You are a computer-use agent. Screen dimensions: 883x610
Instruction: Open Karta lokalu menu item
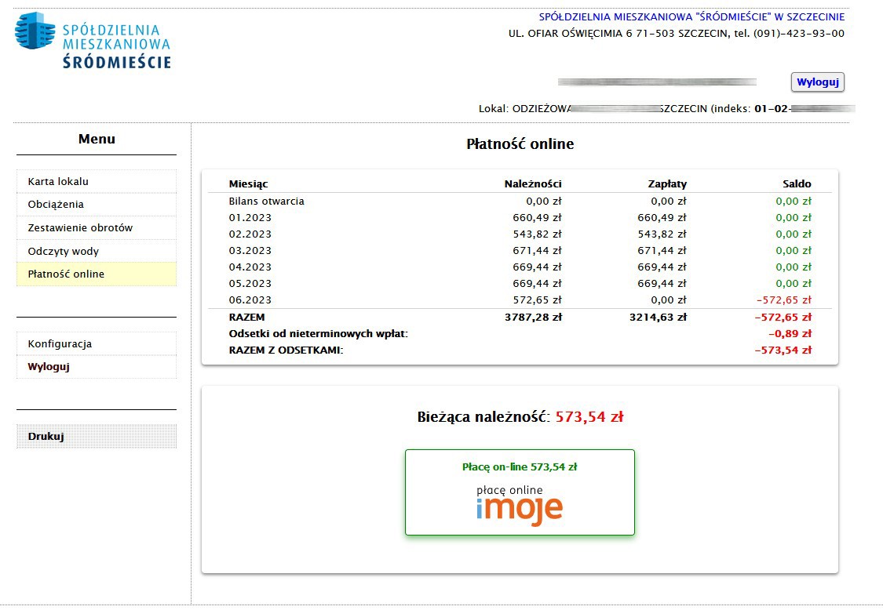[58, 181]
